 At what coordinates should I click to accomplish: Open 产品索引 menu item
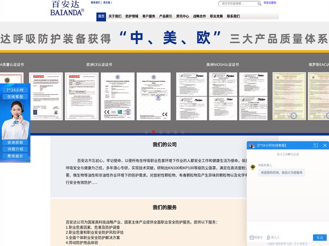pos(165,16)
